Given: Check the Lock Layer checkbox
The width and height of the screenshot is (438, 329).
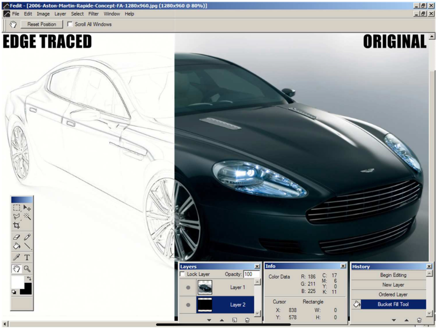Looking at the screenshot, I should click(182, 274).
